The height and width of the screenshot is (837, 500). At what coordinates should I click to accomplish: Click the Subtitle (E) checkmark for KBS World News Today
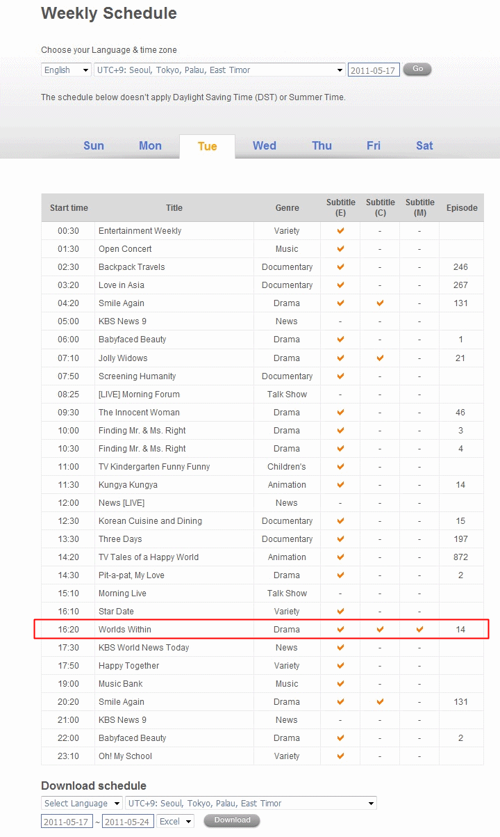coord(340,647)
